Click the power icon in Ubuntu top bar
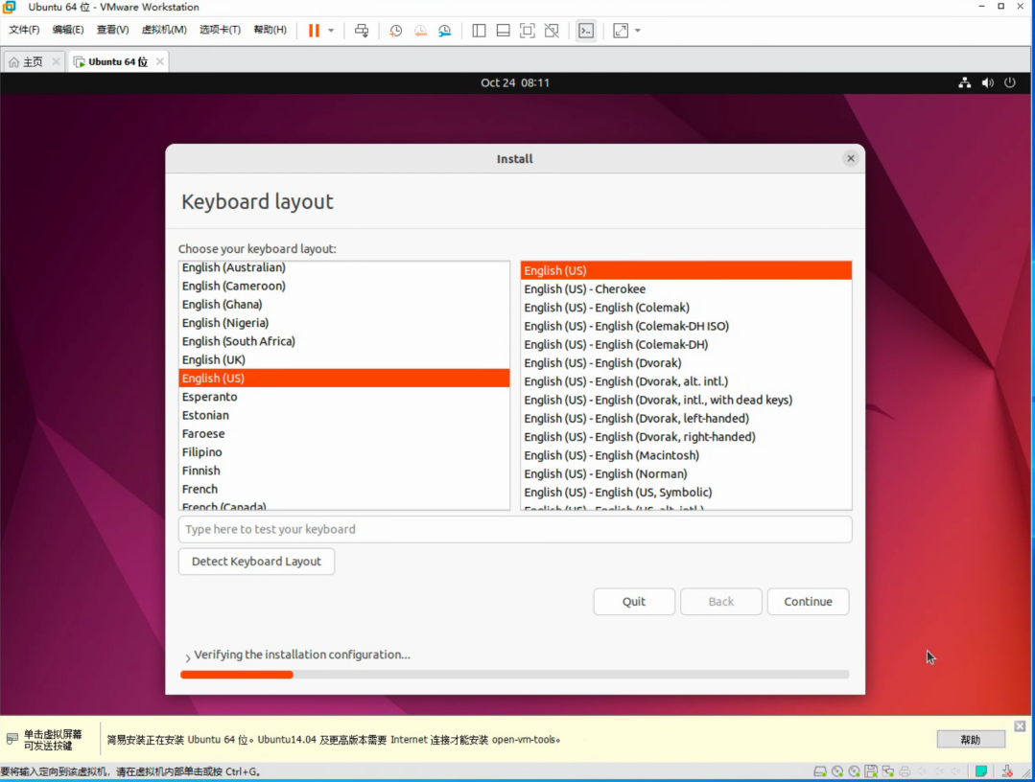Viewport: 1035px width, 782px height. (x=1009, y=82)
